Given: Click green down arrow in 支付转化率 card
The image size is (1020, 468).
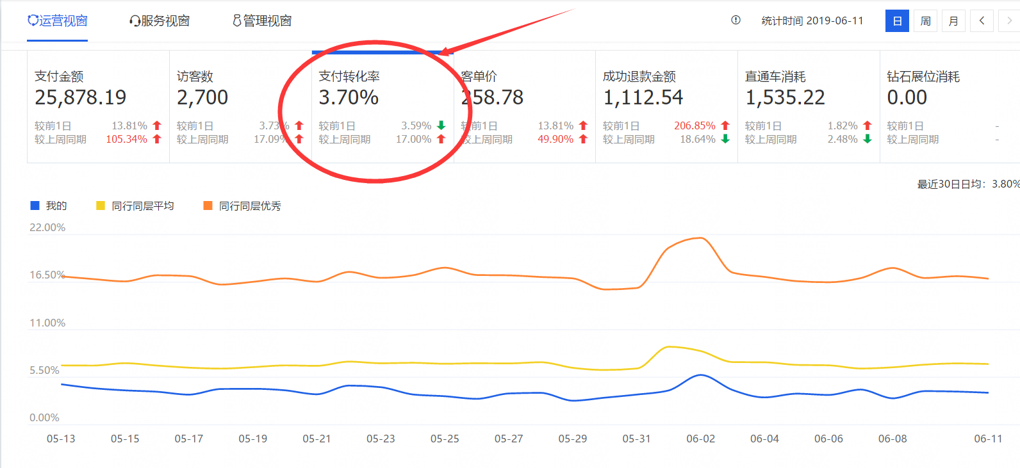Looking at the screenshot, I should (x=441, y=125).
